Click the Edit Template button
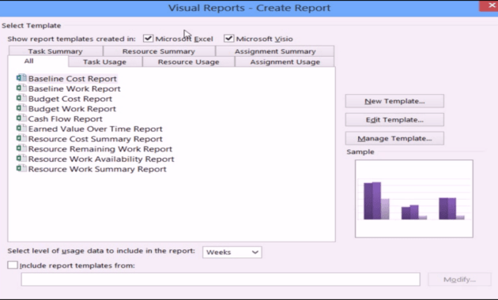 point(394,120)
